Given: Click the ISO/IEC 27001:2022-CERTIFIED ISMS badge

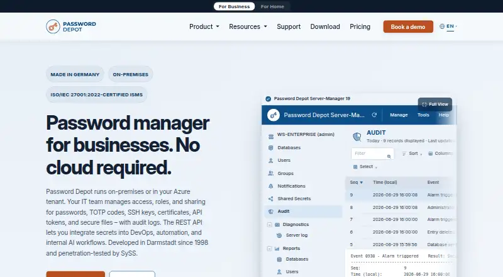Looking at the screenshot, I should point(97,94).
